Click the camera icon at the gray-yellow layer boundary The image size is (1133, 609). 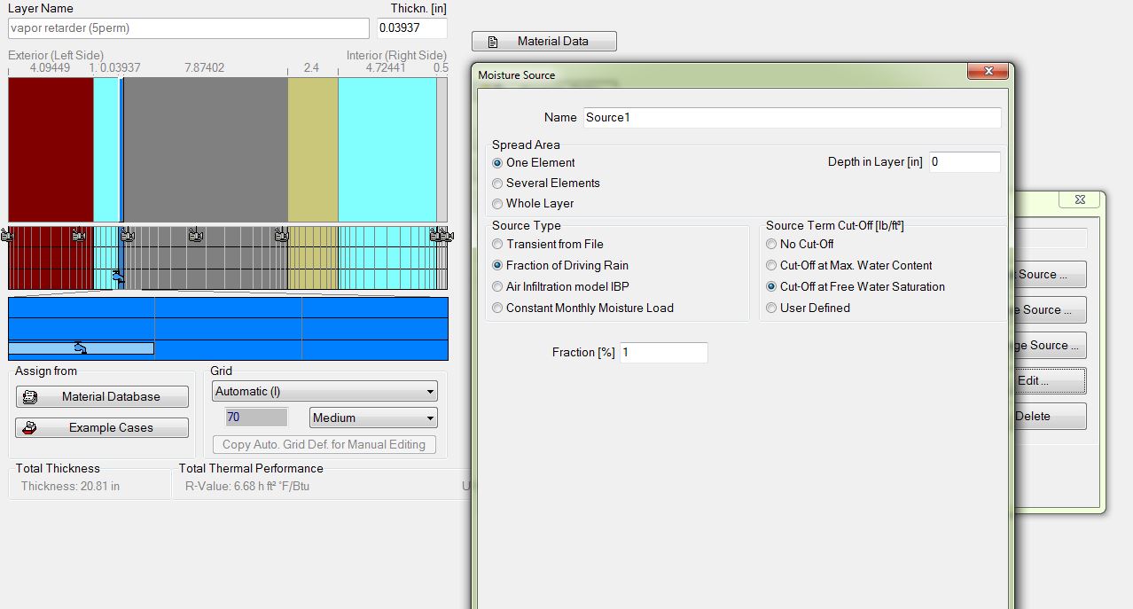coord(281,235)
